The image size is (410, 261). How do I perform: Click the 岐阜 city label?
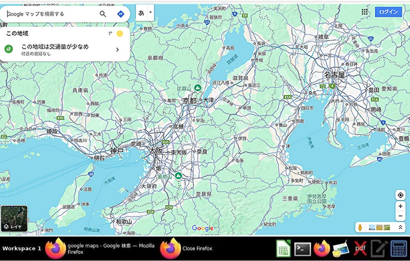tap(323, 37)
